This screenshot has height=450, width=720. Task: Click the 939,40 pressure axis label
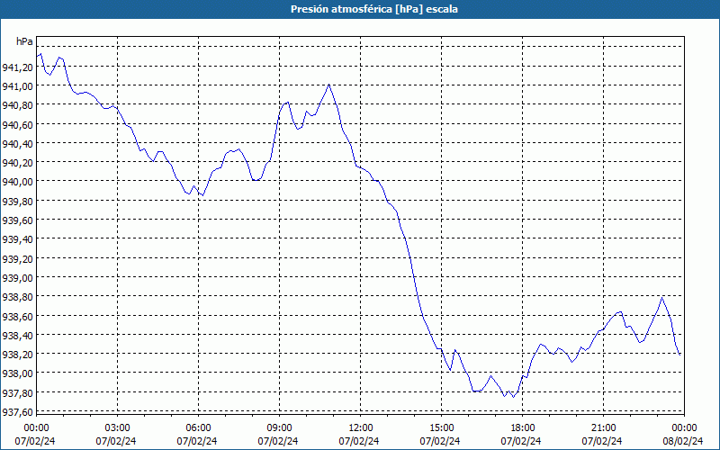coord(17,239)
